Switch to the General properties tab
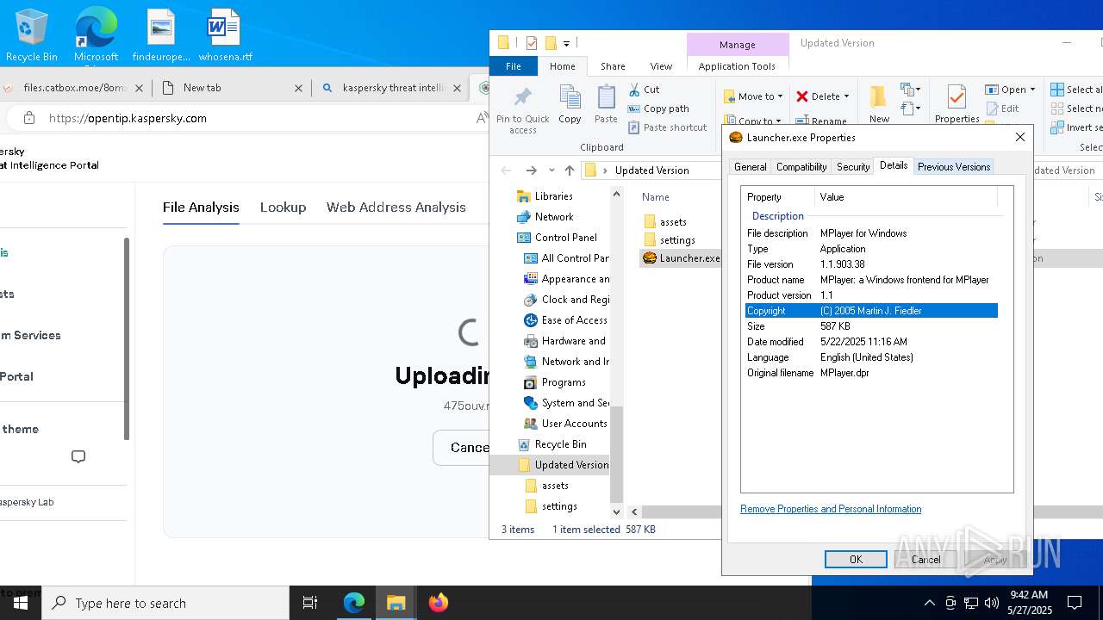This screenshot has height=620, width=1103. pos(750,167)
